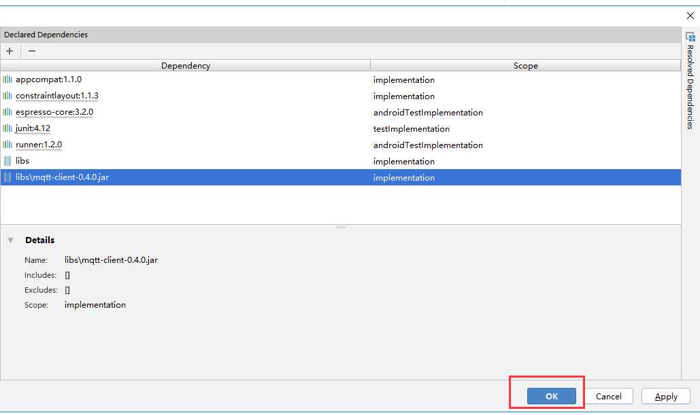Click the library icon beside espresso-core:3.2.0
The image size is (700, 415).
coord(7,112)
